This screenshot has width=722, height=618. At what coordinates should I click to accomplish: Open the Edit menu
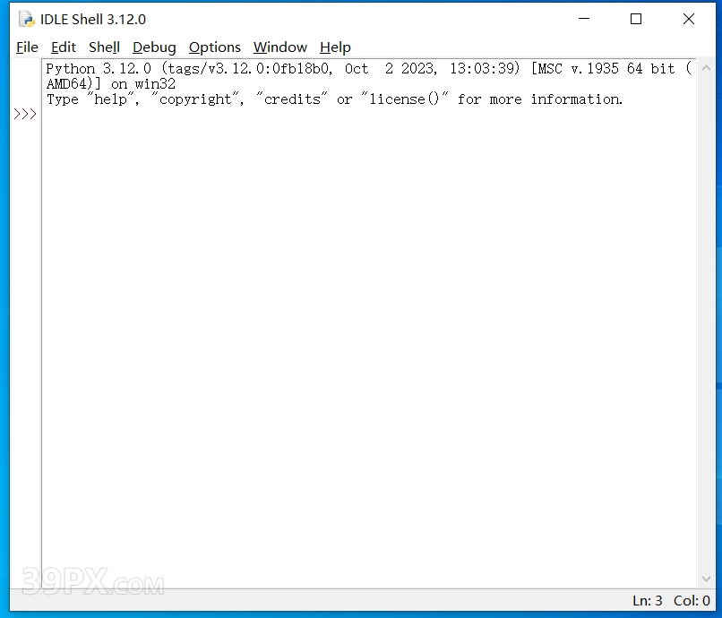tap(63, 47)
